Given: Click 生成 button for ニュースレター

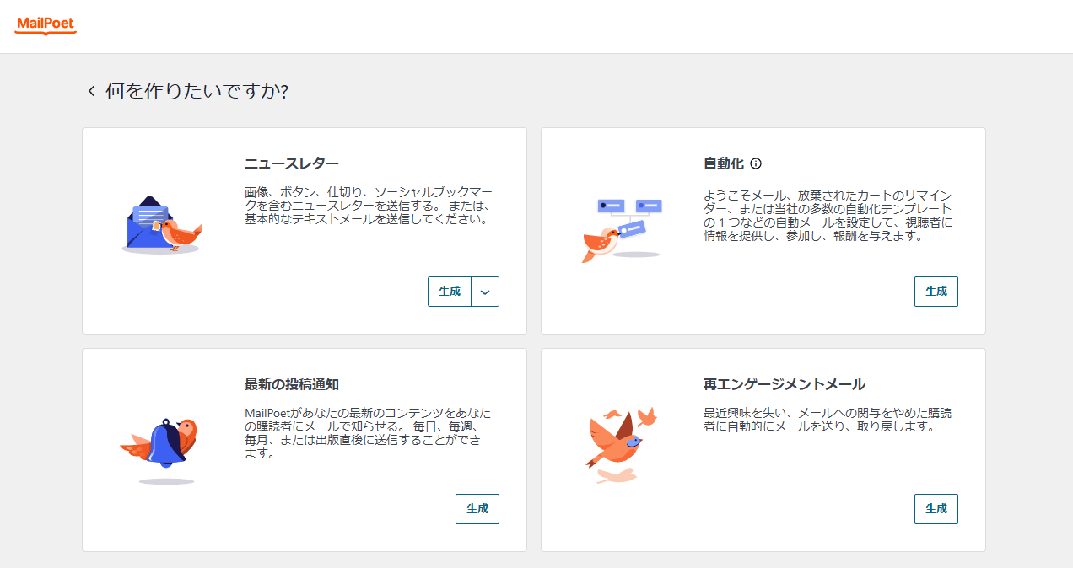Looking at the screenshot, I should click(x=450, y=292).
